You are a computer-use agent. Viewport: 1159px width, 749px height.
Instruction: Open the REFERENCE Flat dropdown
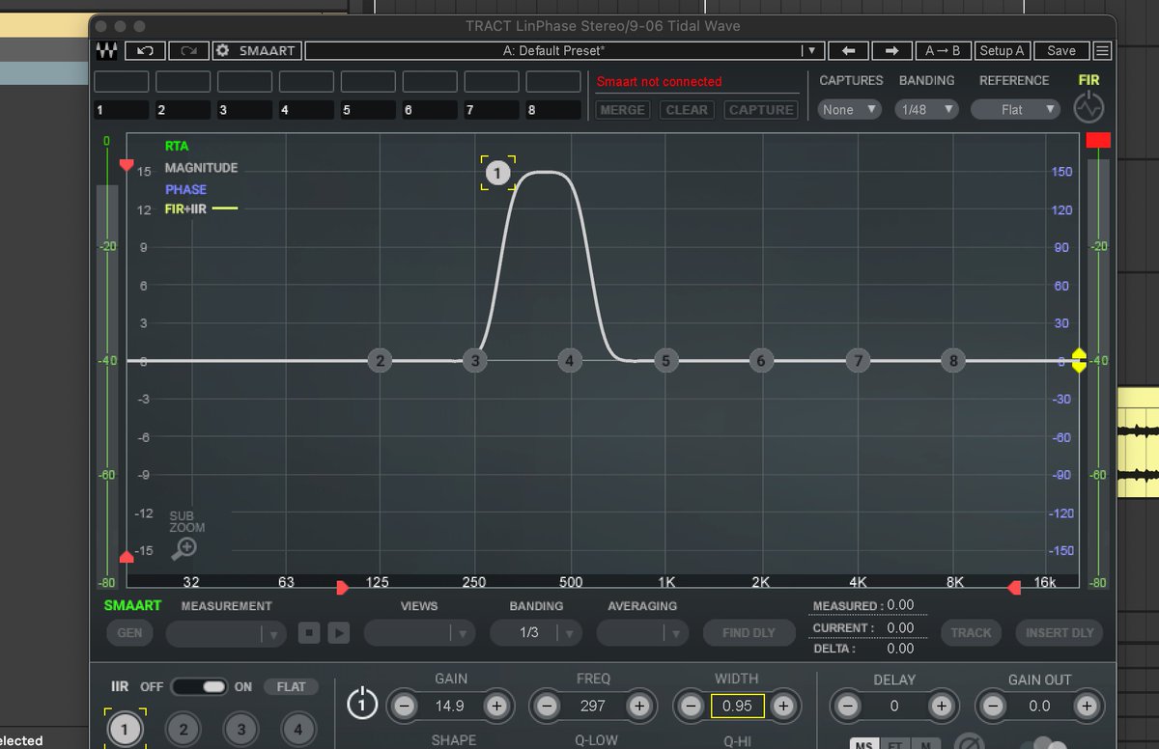pos(1015,110)
